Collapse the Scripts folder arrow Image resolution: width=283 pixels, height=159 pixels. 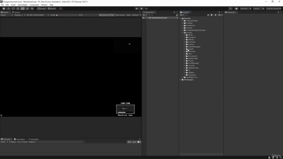point(183,33)
